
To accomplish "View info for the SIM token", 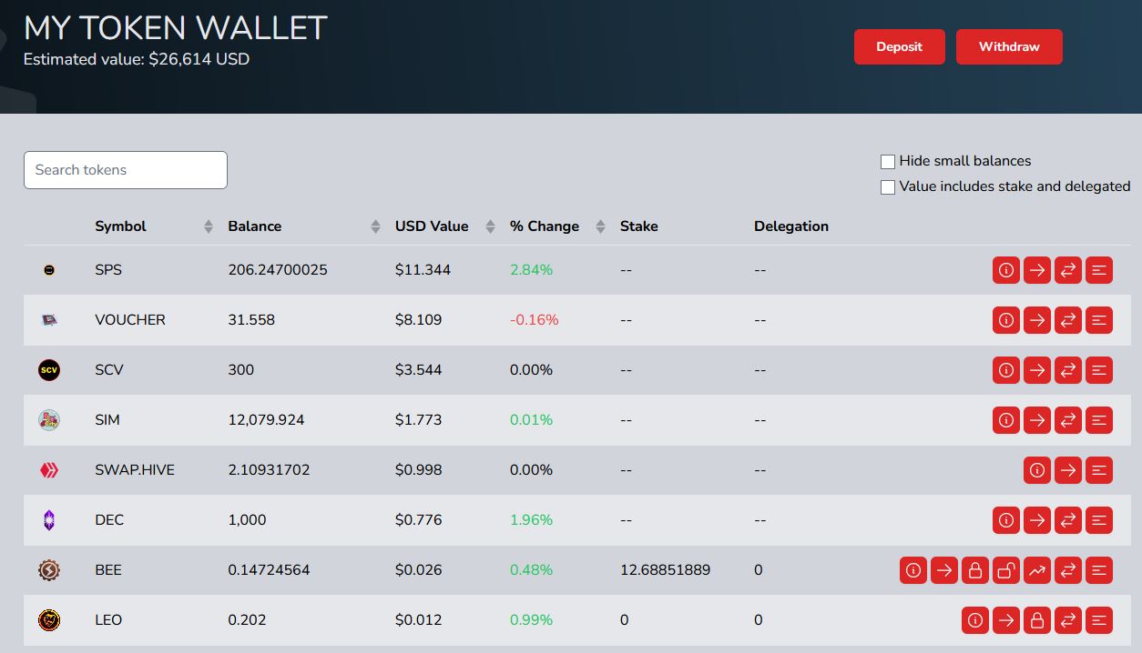I will pos(1006,420).
